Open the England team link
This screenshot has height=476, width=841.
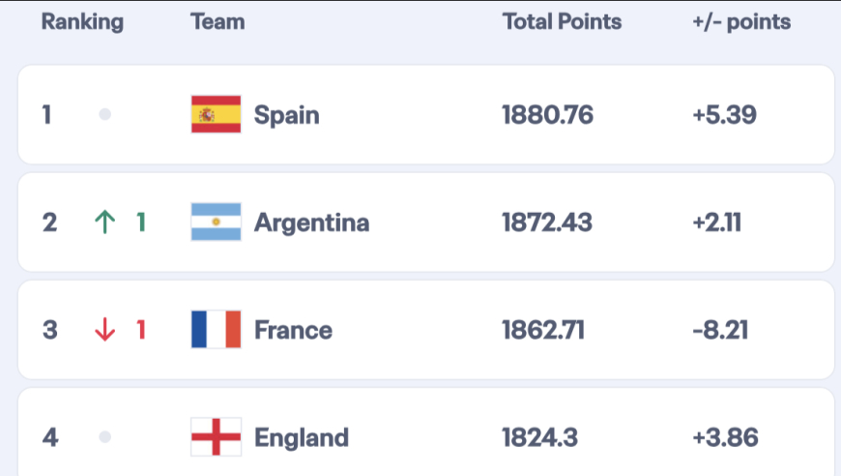click(x=301, y=437)
